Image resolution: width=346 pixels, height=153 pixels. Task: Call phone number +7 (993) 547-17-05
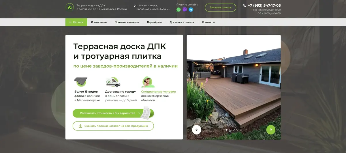pos(264,5)
